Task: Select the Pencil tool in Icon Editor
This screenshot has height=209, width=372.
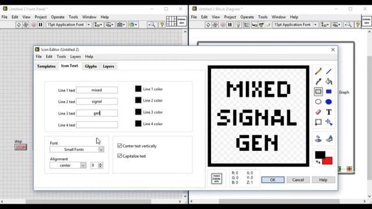Action: [318, 71]
